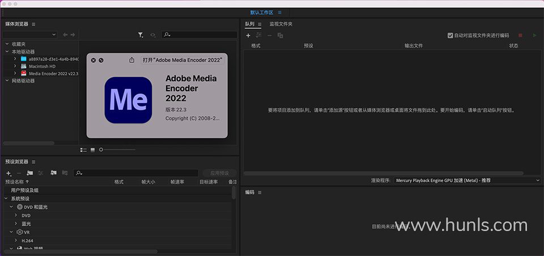Toggle 自动对监视文件夹进行编码 checkbox
The width and height of the screenshot is (544, 256).
[450, 35]
